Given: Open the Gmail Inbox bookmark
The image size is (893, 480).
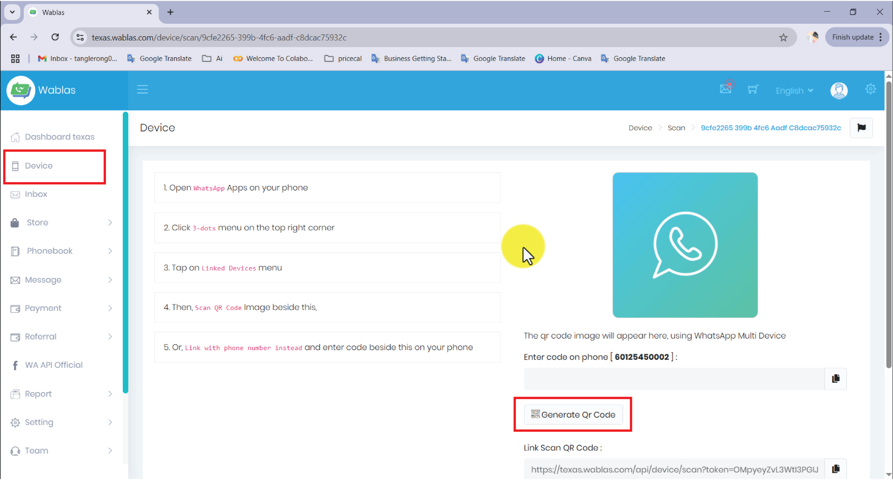Looking at the screenshot, I should (x=77, y=59).
